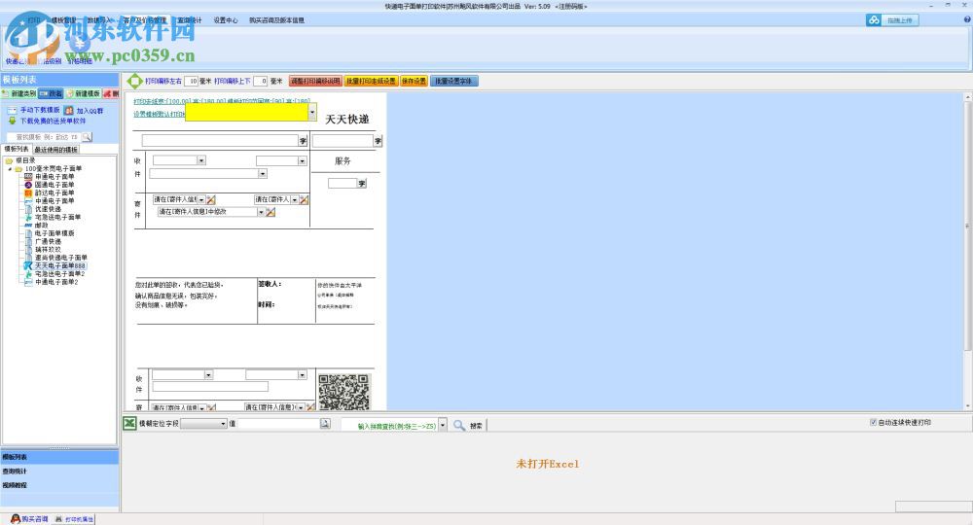Open the recipient address dropdown
Image resolution: width=973 pixels, height=525 pixels.
[x=263, y=174]
